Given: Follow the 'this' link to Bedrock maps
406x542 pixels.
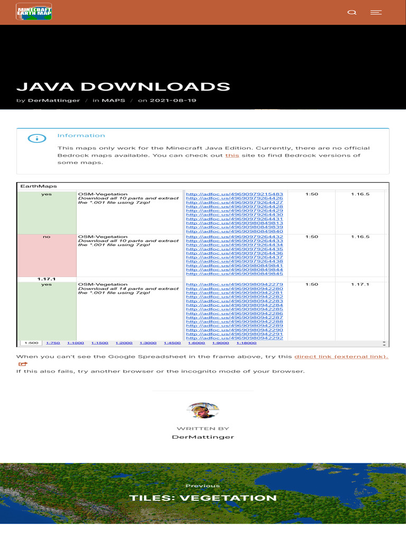Looking at the screenshot, I should (x=232, y=155).
